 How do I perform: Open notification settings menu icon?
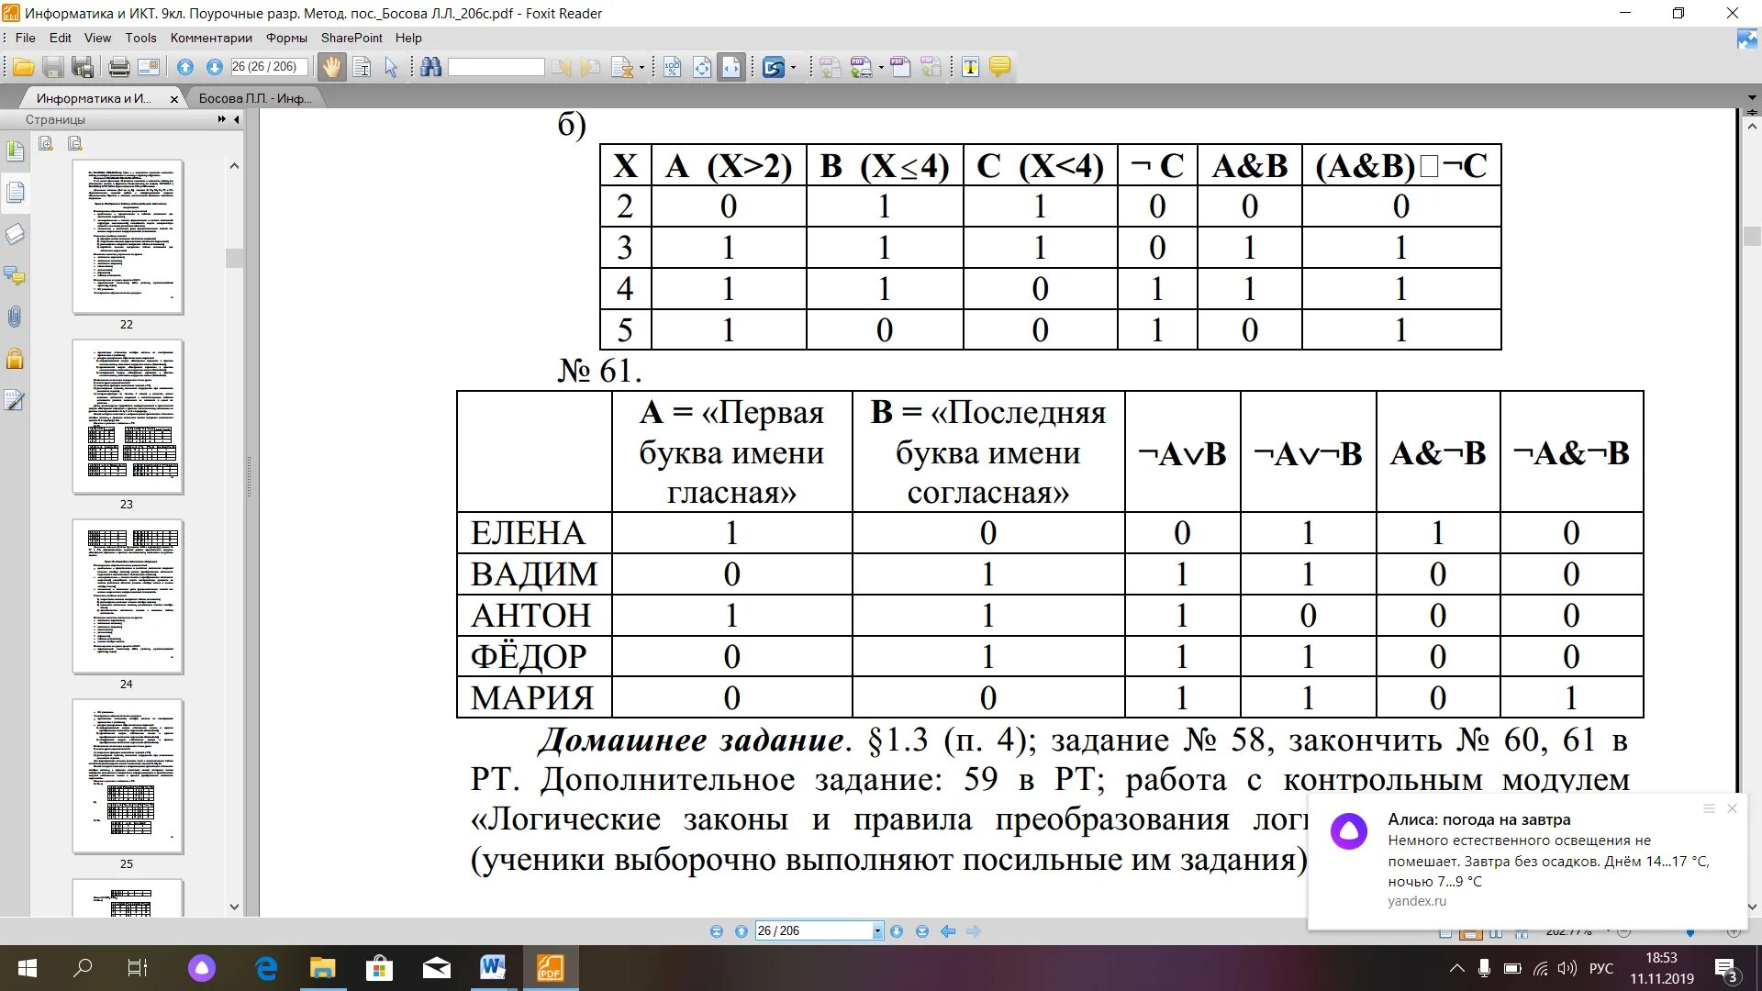click(x=1709, y=808)
